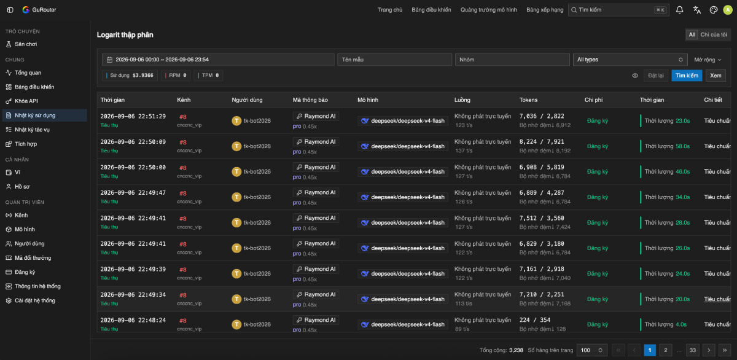
Task: Open the All types dropdown
Action: tap(630, 60)
